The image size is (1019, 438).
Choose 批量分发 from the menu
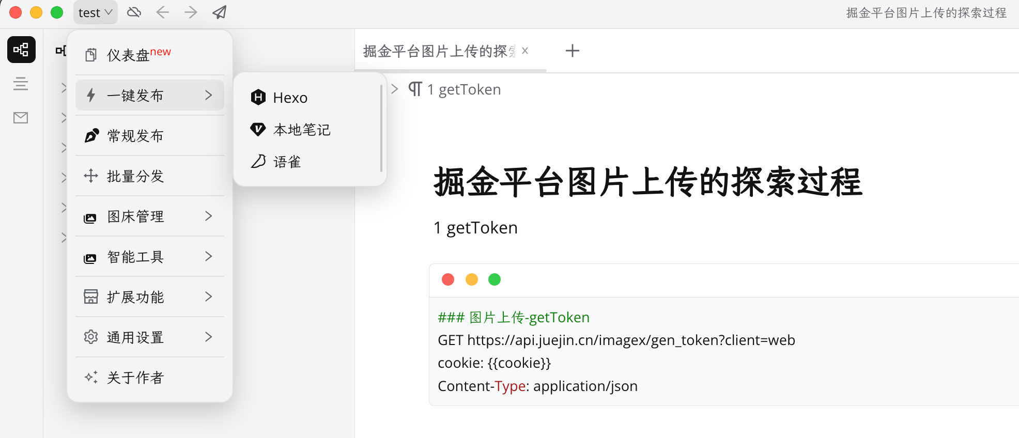[150, 176]
